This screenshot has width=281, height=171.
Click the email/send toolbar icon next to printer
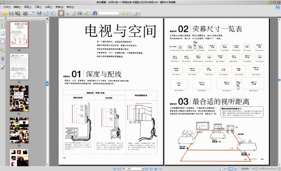pyautogui.click(x=31, y=13)
